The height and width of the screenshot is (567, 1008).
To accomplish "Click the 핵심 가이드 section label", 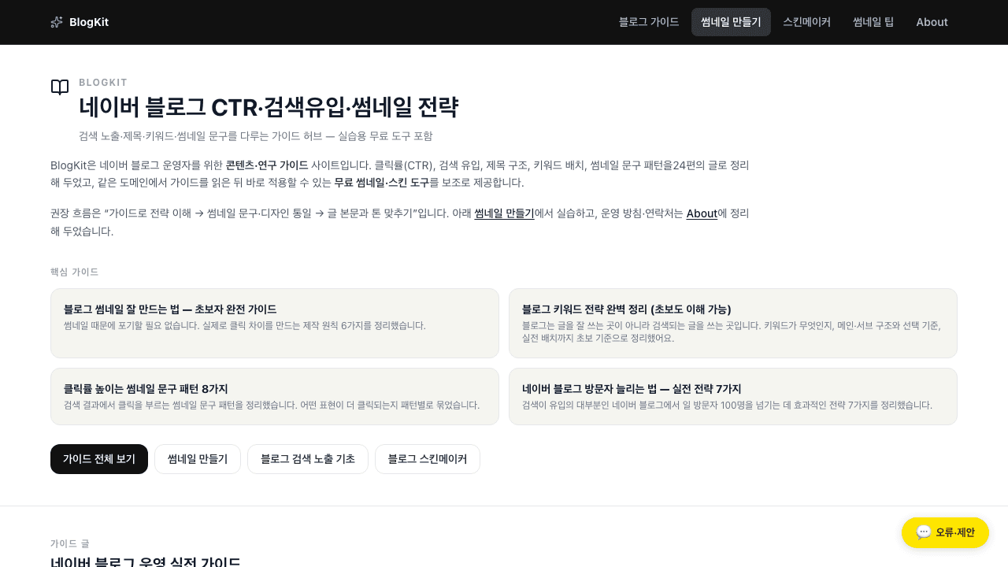I will [75, 272].
